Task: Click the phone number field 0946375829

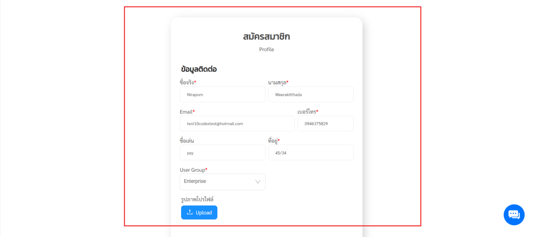Action: (x=325, y=124)
